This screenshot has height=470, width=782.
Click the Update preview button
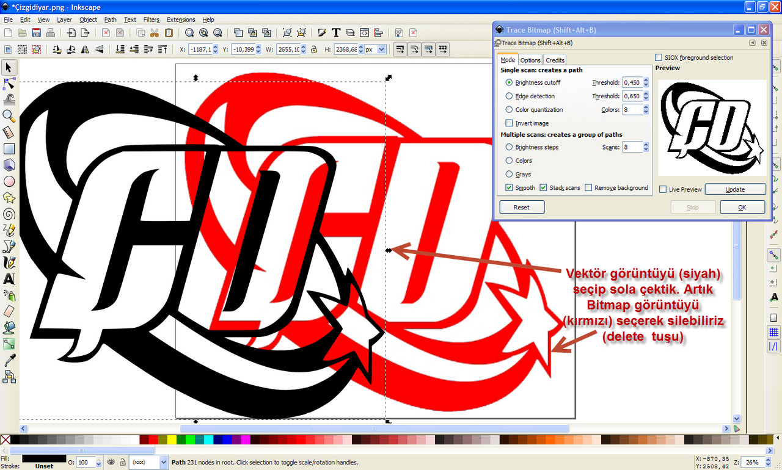tap(735, 189)
